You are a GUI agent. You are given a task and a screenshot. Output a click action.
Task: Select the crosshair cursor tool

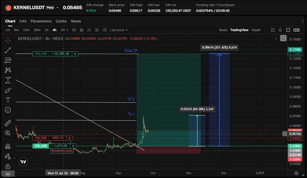click(x=8, y=40)
